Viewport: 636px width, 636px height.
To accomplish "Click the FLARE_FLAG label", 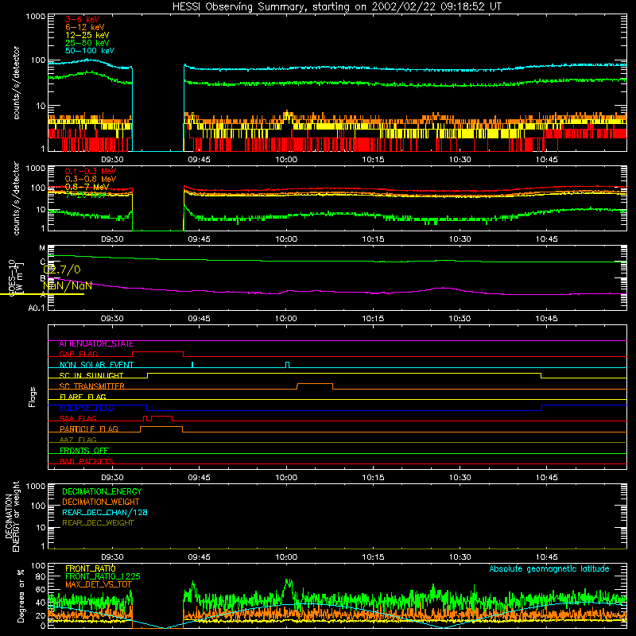I will pos(83,397).
